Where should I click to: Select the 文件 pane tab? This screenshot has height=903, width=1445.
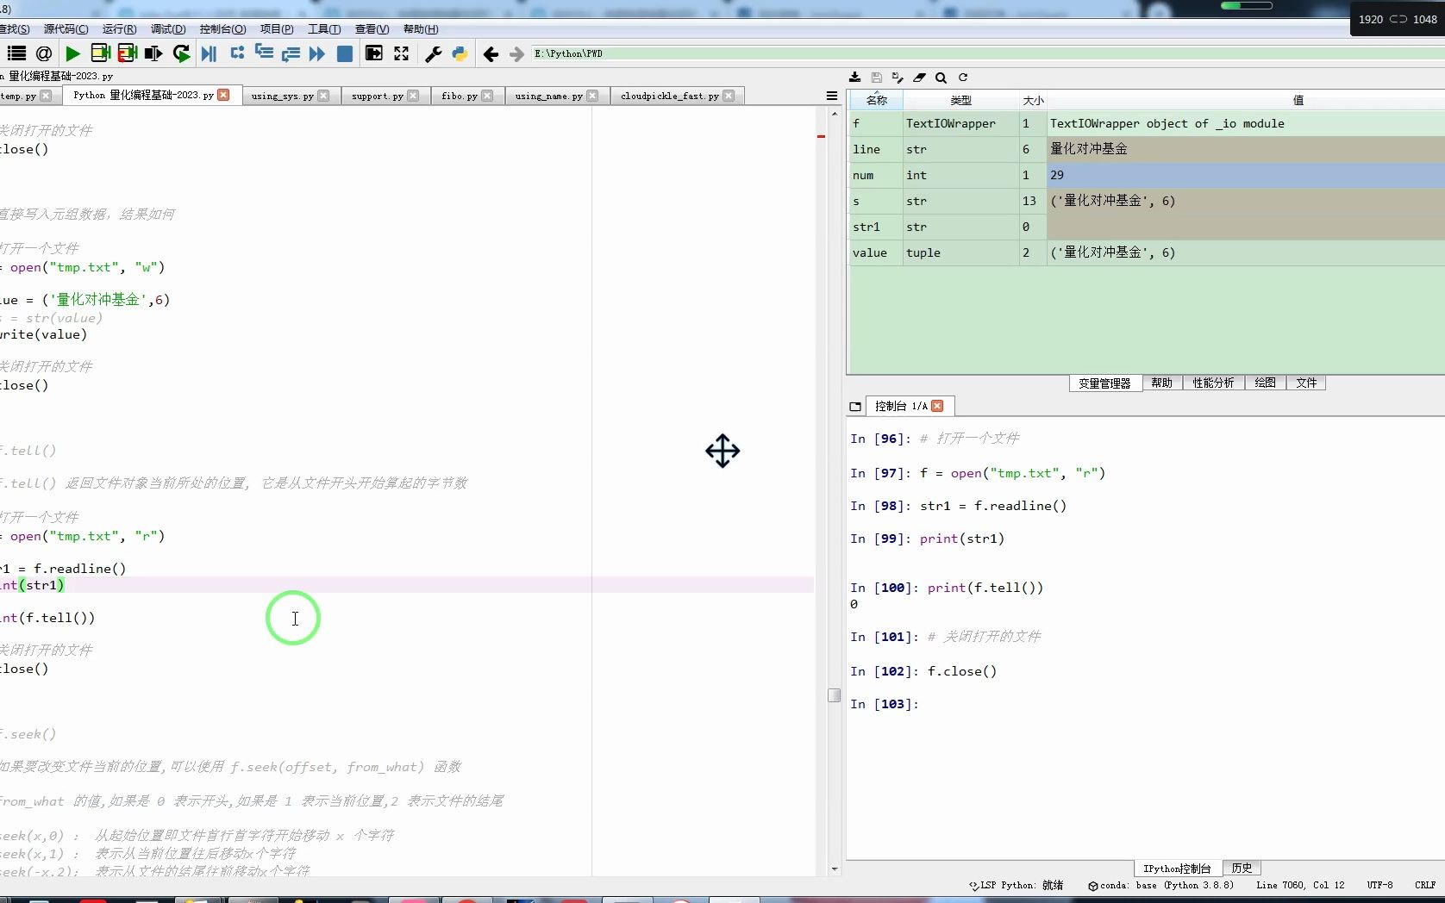[x=1306, y=383]
